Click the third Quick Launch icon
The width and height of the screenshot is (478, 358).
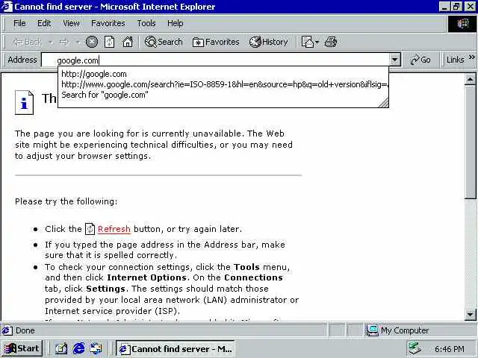96,348
